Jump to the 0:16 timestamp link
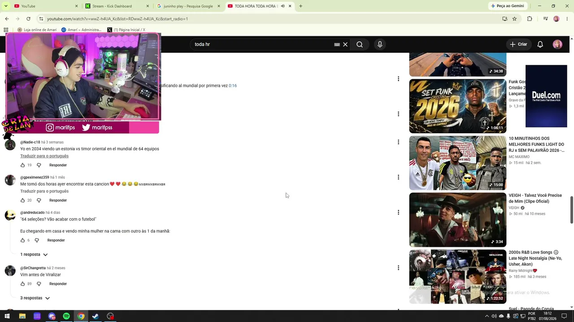 tap(233, 86)
